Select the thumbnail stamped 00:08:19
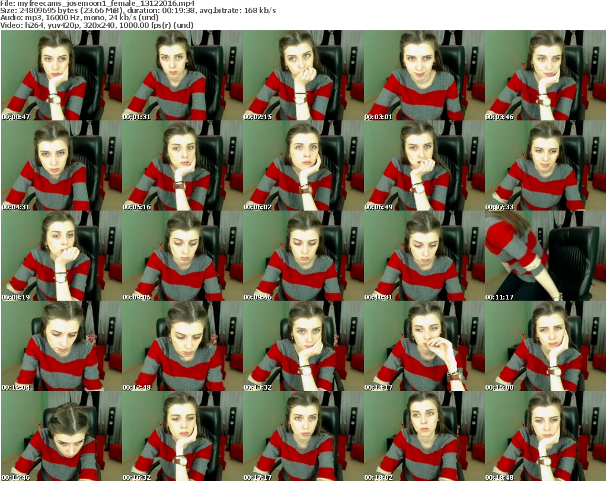 [62, 256]
